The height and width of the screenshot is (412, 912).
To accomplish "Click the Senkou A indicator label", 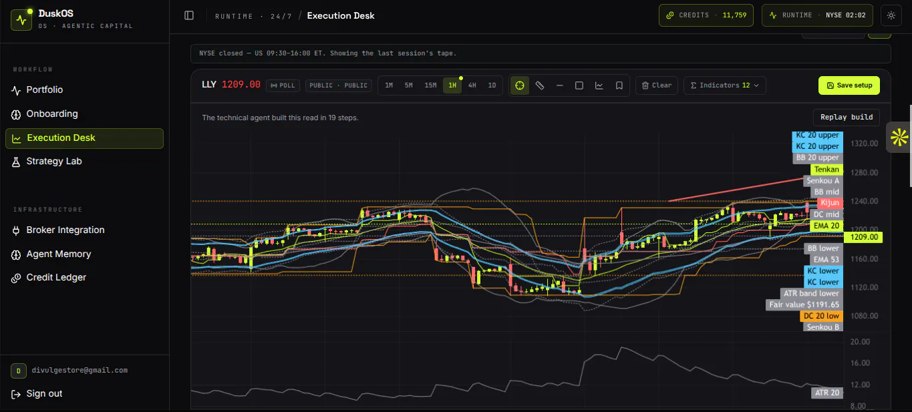I will (x=822, y=181).
